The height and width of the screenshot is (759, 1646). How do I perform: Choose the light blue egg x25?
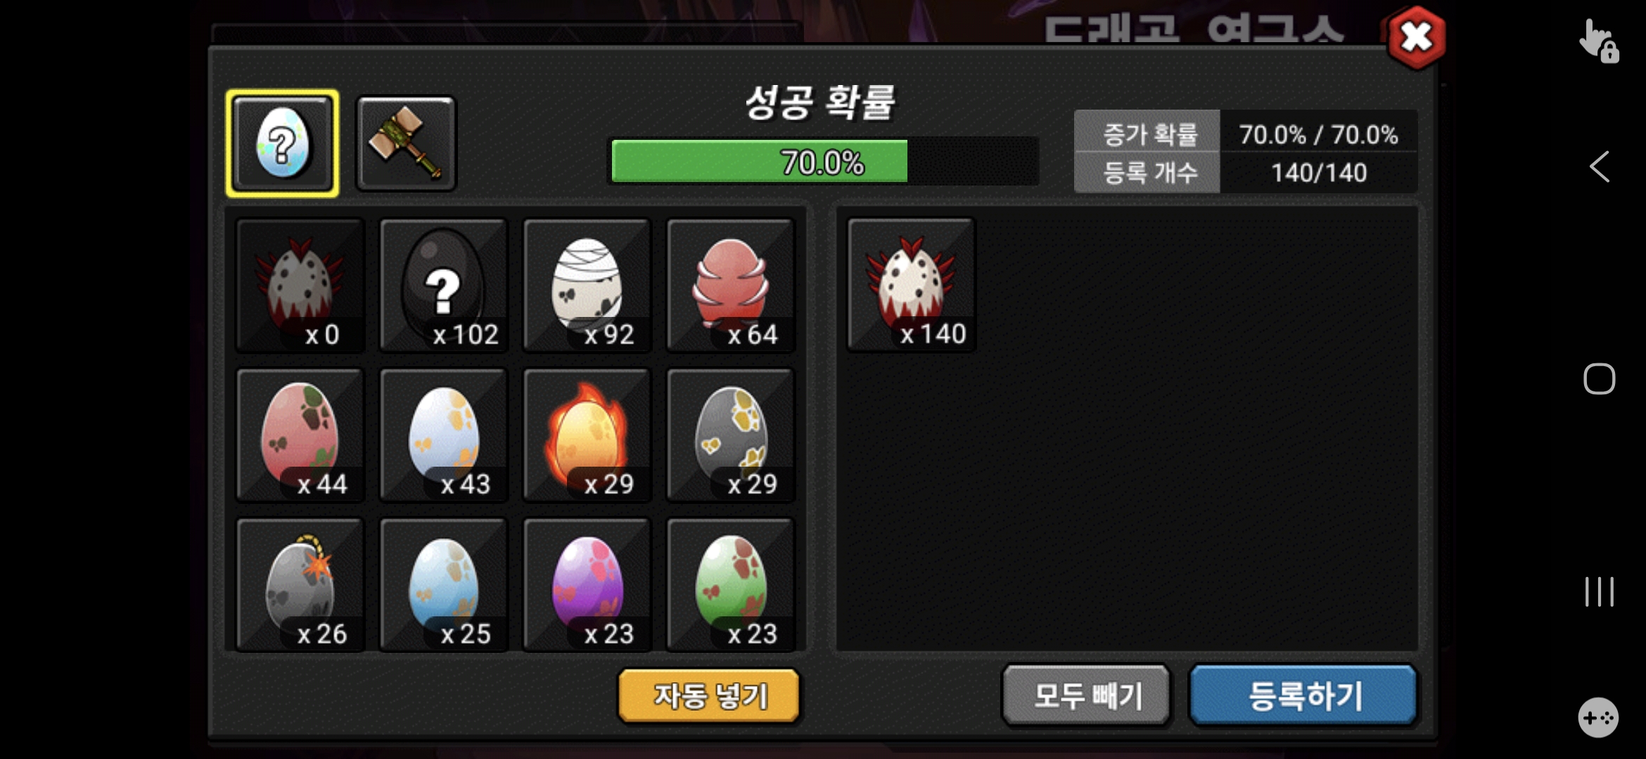(443, 585)
